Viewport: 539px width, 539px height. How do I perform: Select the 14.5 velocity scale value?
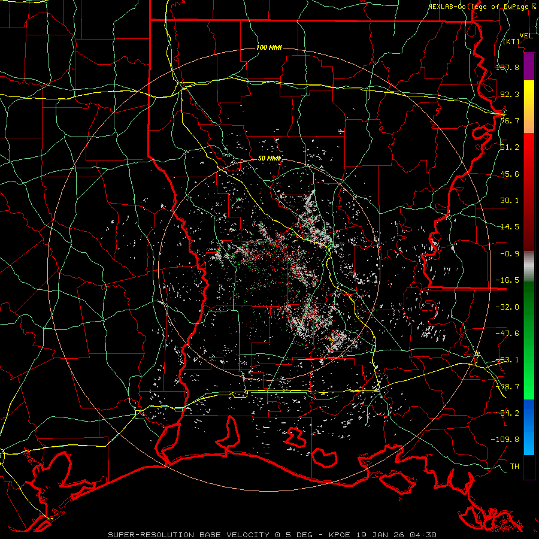pos(510,227)
